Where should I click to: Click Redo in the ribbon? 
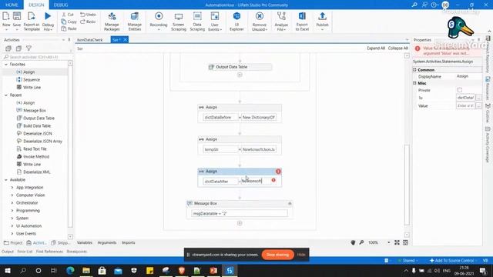point(88,22)
